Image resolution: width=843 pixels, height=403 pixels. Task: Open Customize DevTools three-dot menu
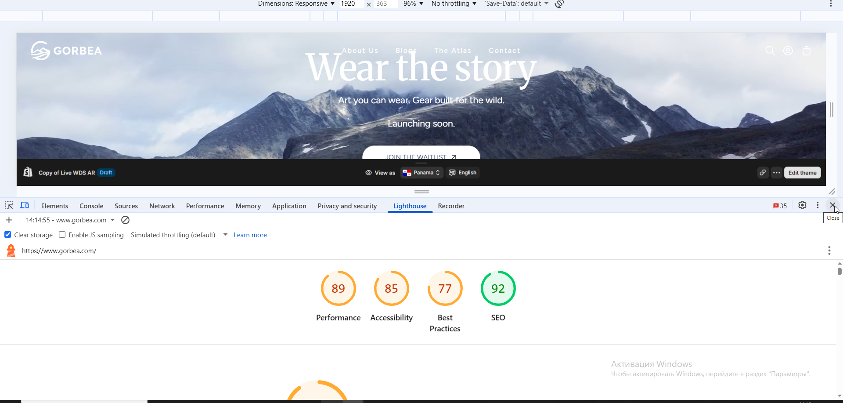[818, 205]
